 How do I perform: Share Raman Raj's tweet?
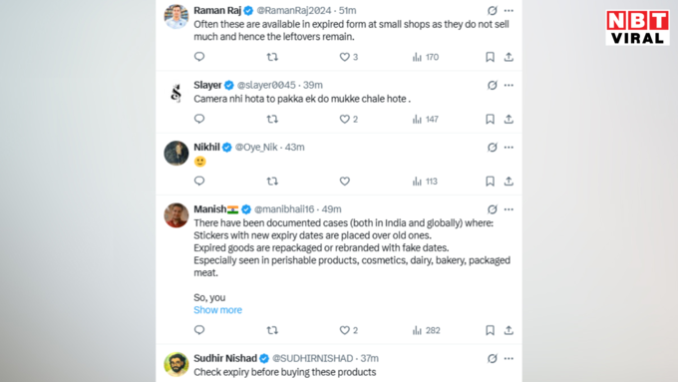coord(508,57)
